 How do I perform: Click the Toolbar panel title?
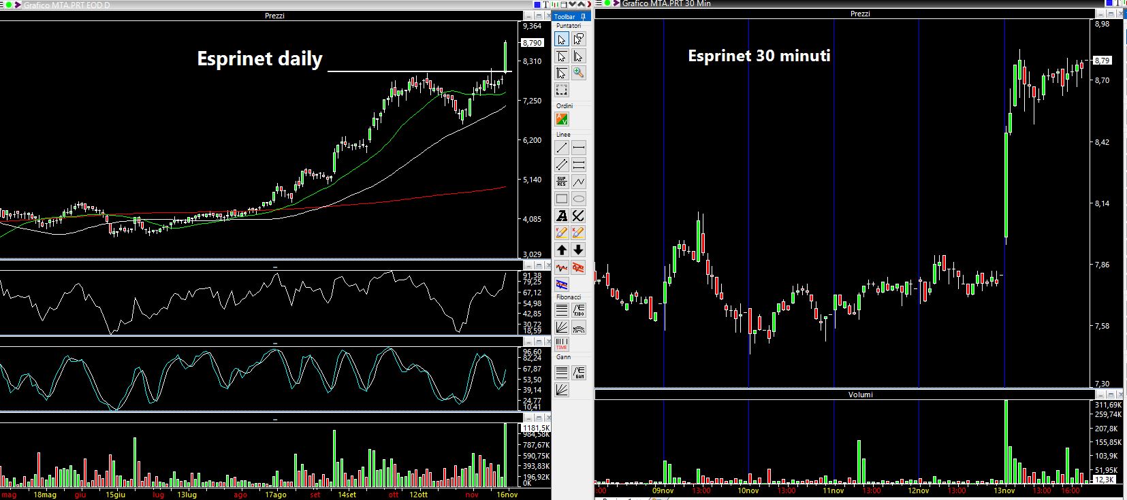click(565, 16)
